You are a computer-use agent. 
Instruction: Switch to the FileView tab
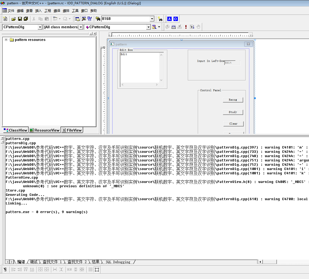72,130
